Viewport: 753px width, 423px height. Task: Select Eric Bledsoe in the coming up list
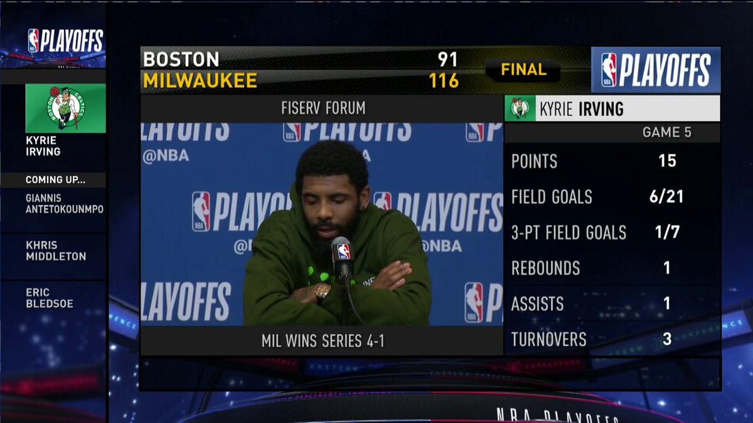(x=50, y=298)
